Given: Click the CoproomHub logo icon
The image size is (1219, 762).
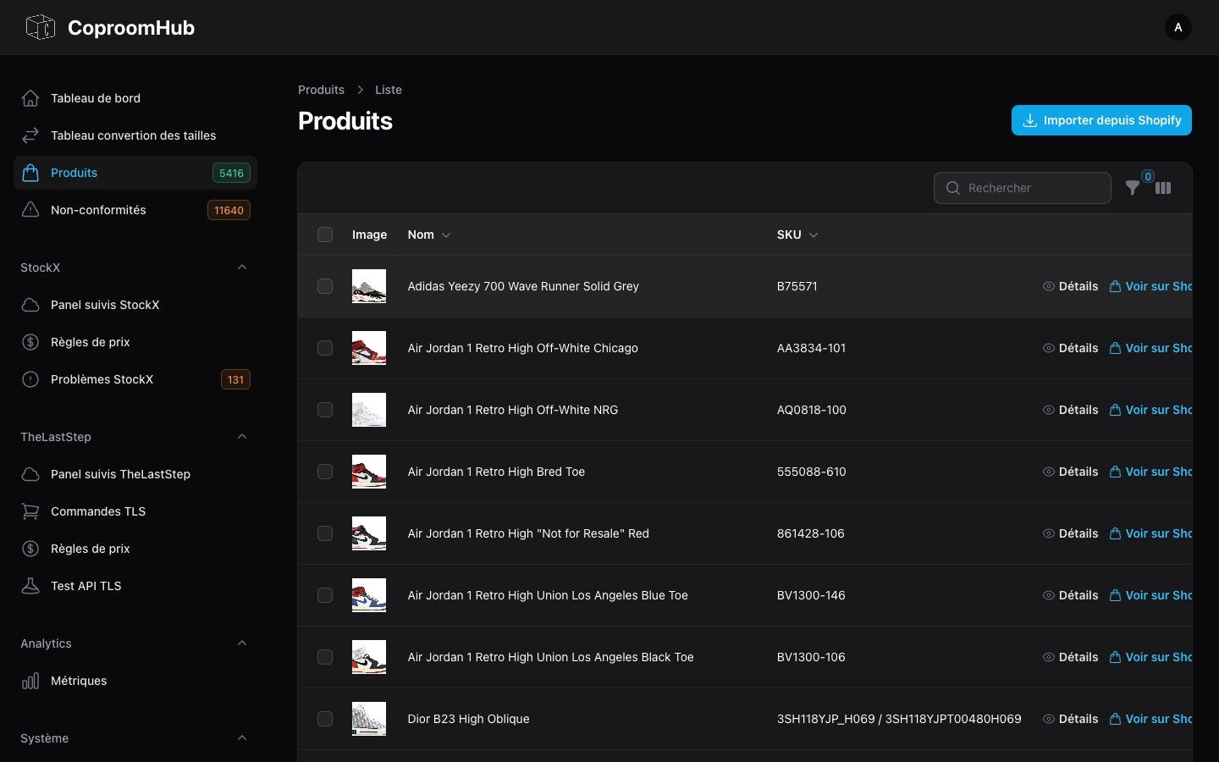Looking at the screenshot, I should [39, 27].
